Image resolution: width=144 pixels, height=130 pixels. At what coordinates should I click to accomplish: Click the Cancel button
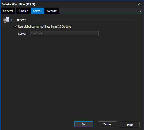[x=107, y=124]
